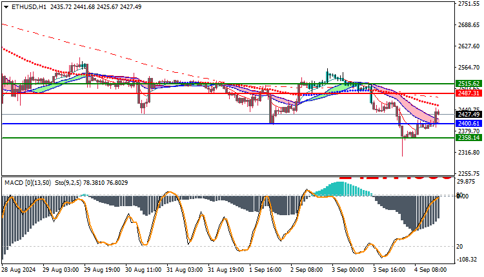Select the 31 Aug 03:00 time axis label

click(x=185, y=270)
